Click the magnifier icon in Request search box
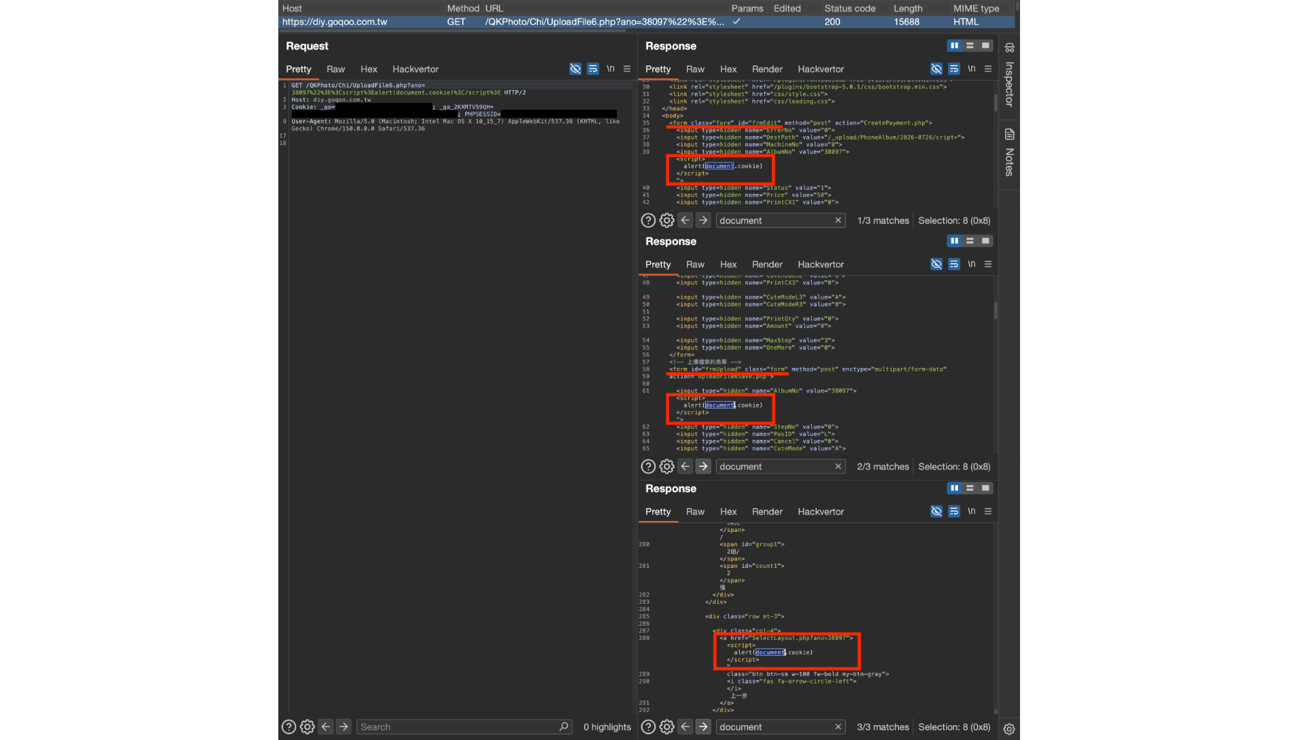The width and height of the screenshot is (1306, 740). [x=564, y=727]
